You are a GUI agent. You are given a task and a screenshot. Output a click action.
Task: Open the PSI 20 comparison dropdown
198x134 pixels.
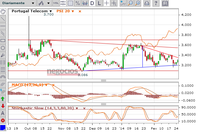point(73,11)
